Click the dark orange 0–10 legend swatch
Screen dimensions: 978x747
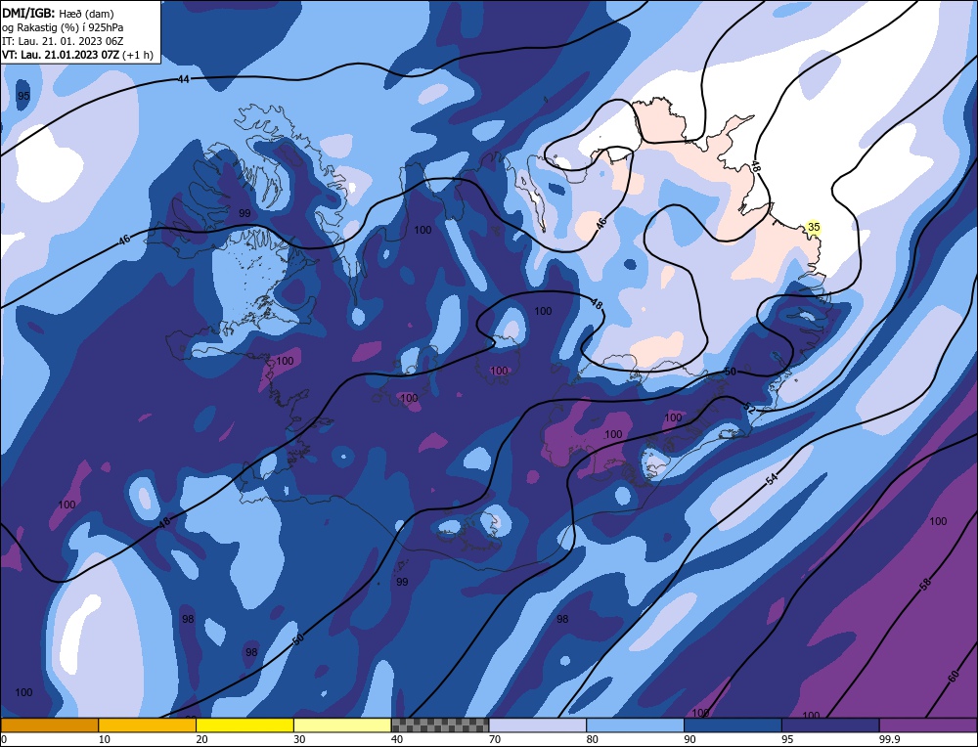click(x=49, y=725)
